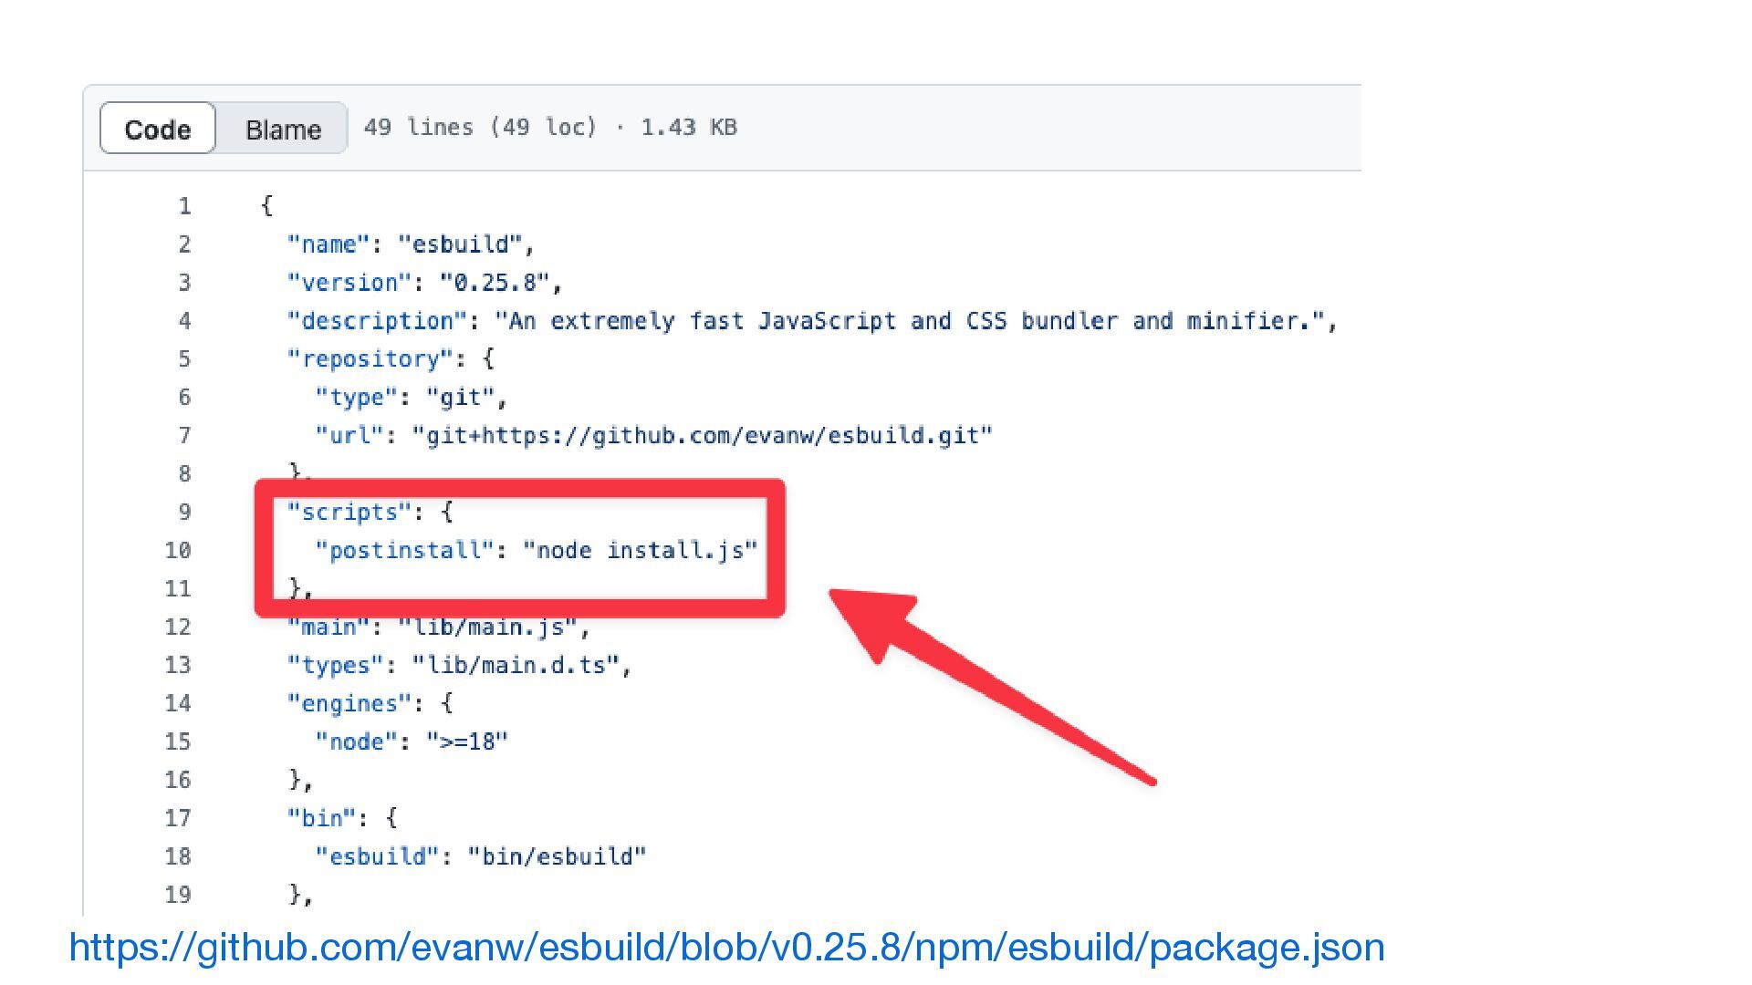Click the "bin/esbuild" path value
Image resolution: width=1752 pixels, height=985 pixels.
pyautogui.click(x=557, y=856)
